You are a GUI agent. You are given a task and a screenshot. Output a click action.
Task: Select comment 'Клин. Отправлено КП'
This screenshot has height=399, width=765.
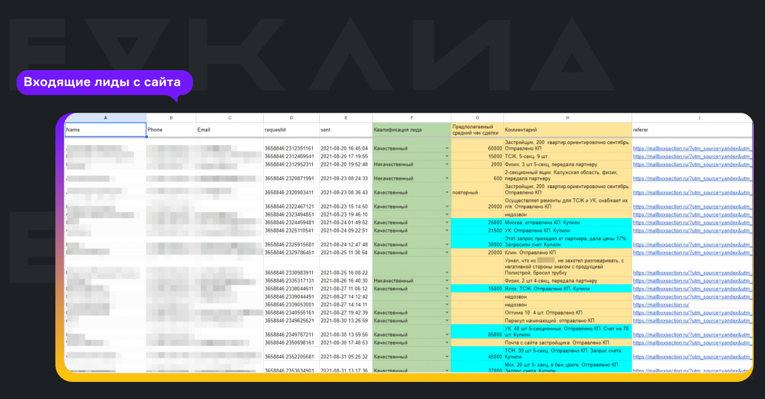567,253
